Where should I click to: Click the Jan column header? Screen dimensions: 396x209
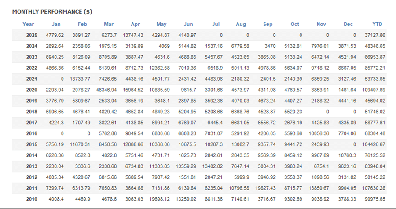(56, 24)
